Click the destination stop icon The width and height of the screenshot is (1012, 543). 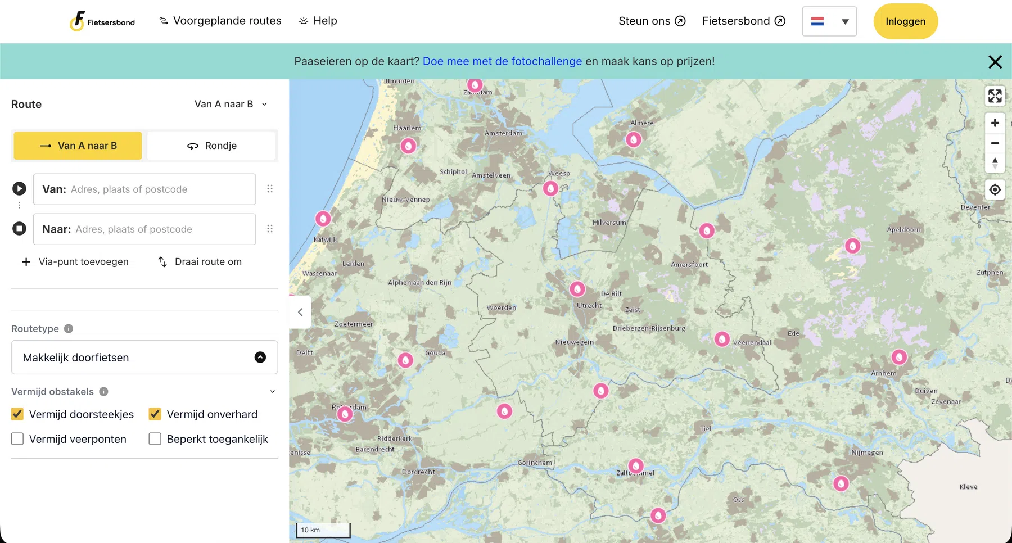(19, 229)
